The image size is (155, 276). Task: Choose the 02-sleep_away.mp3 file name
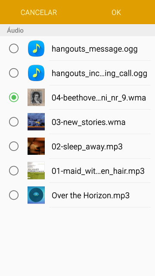point(87,147)
